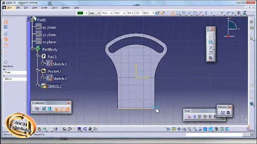Close the Visualization toolbar
Viewport: 257px width, 144px height.
(69, 103)
